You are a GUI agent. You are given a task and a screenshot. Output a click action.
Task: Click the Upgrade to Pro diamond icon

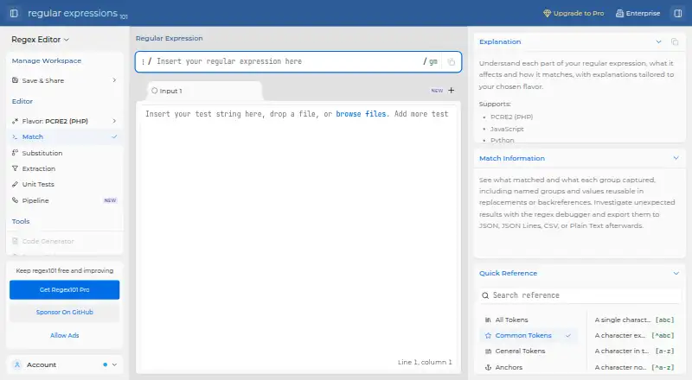(x=547, y=13)
